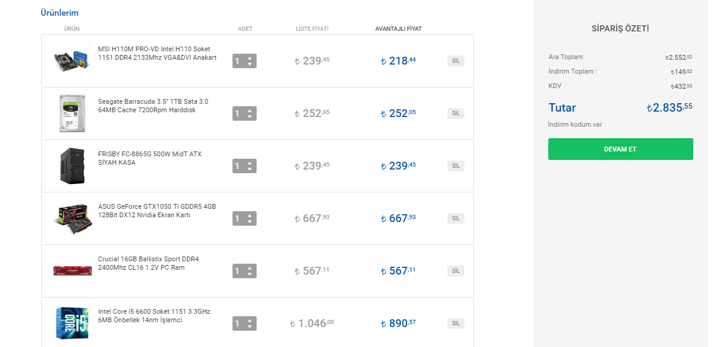Image resolution: width=724 pixels, height=347 pixels.
Task: Open the FRISBY black case image
Action: click(72, 165)
